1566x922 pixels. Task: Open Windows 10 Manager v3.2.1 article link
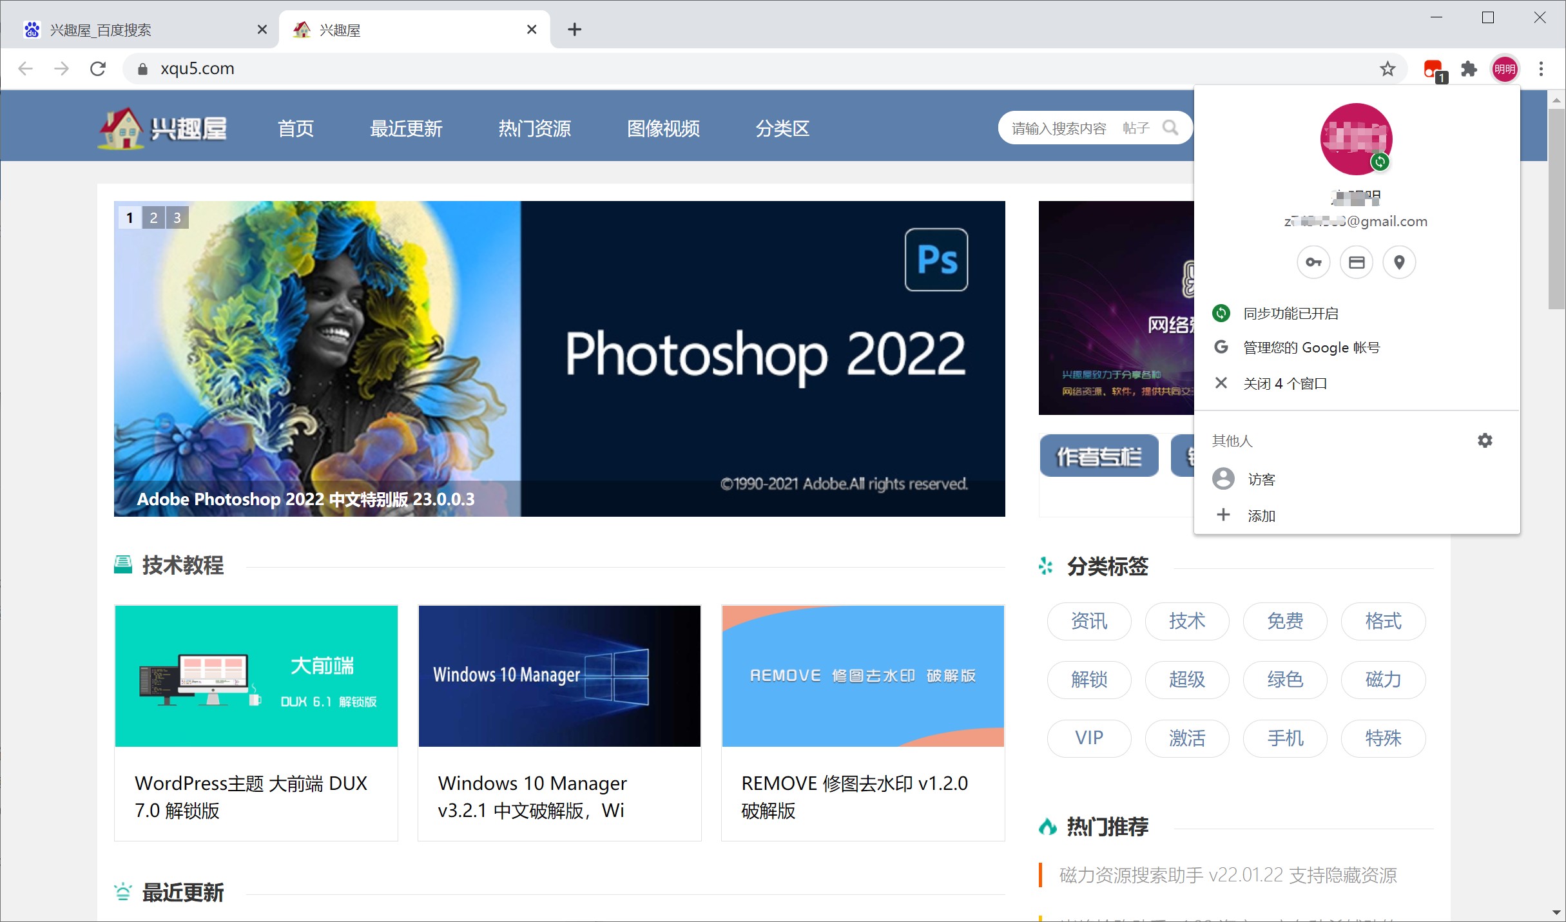click(532, 796)
